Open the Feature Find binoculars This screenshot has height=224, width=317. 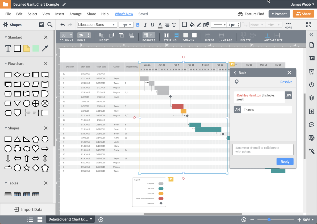(240, 14)
